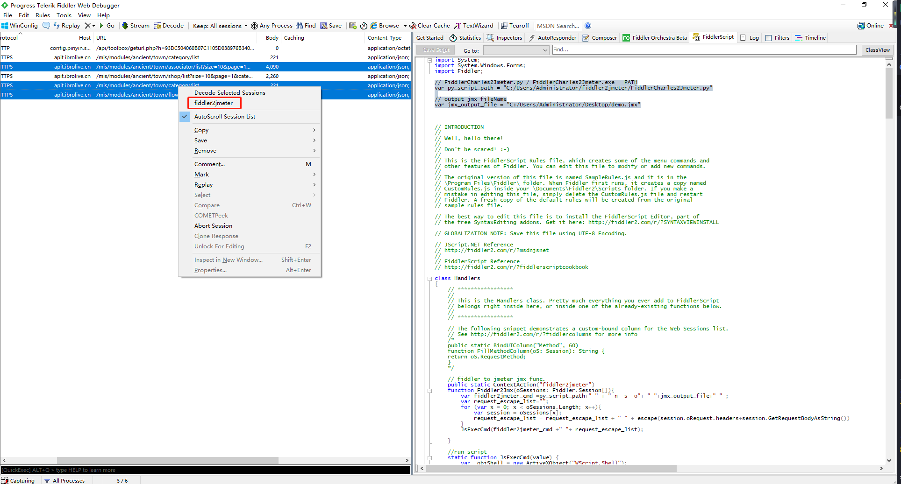Collapse the import statements code block

tap(429, 60)
